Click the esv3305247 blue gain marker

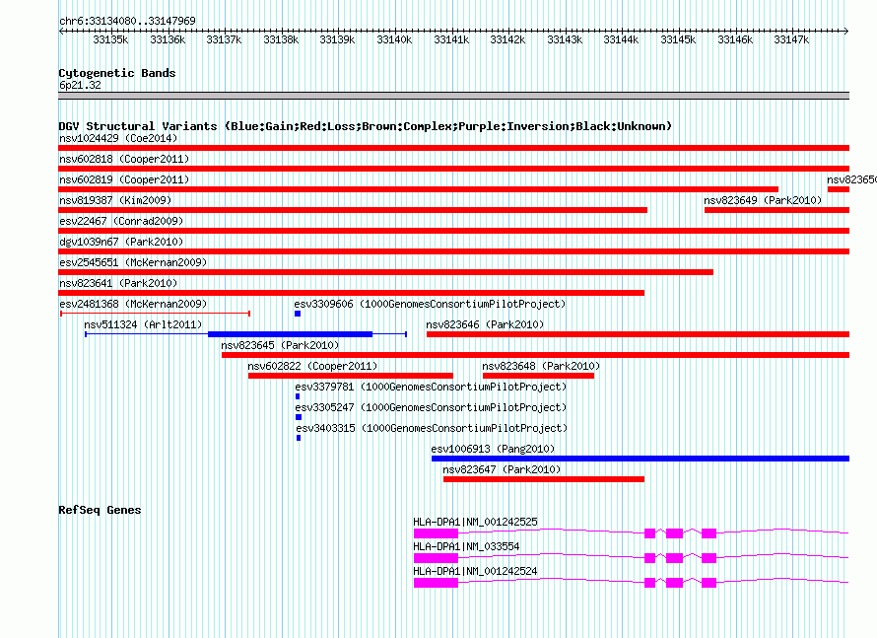299,417
